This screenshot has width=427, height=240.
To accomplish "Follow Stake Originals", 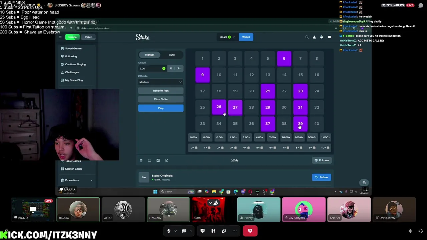I will pos(321,177).
